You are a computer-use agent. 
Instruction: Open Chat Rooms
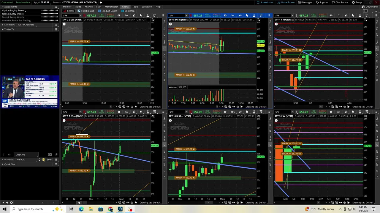click(x=340, y=2)
